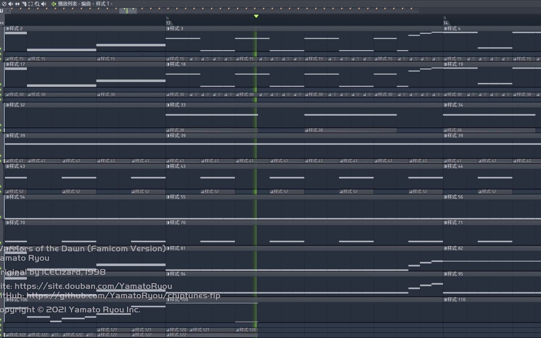541x338 pixels.
Task: Click the pattern icon on clip 样式 32
Action: tap(7, 105)
